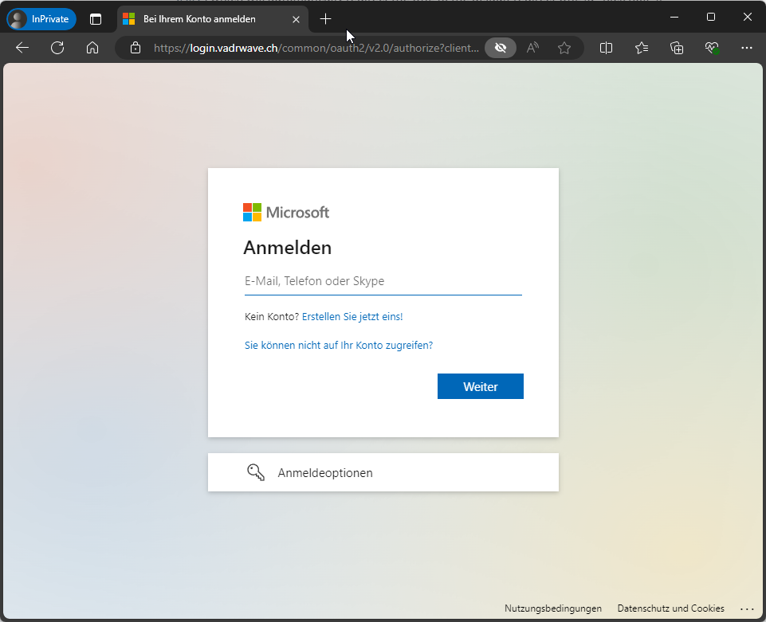Click the Weiter button
This screenshot has height=622, width=766.
(481, 386)
